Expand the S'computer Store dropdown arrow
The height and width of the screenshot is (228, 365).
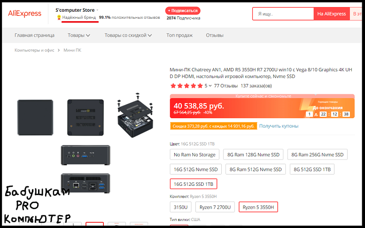click(x=97, y=10)
